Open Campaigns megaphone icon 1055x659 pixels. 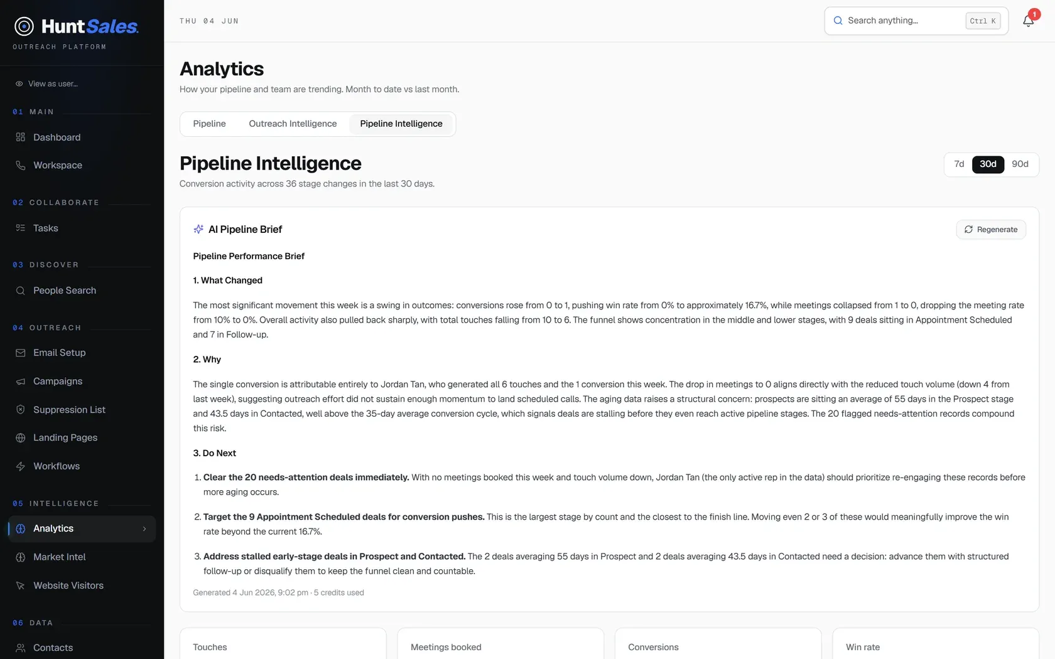(x=20, y=381)
